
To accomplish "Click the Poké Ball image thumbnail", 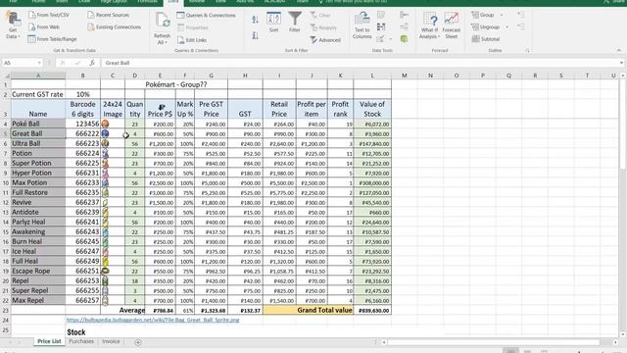I will (x=105, y=125).
